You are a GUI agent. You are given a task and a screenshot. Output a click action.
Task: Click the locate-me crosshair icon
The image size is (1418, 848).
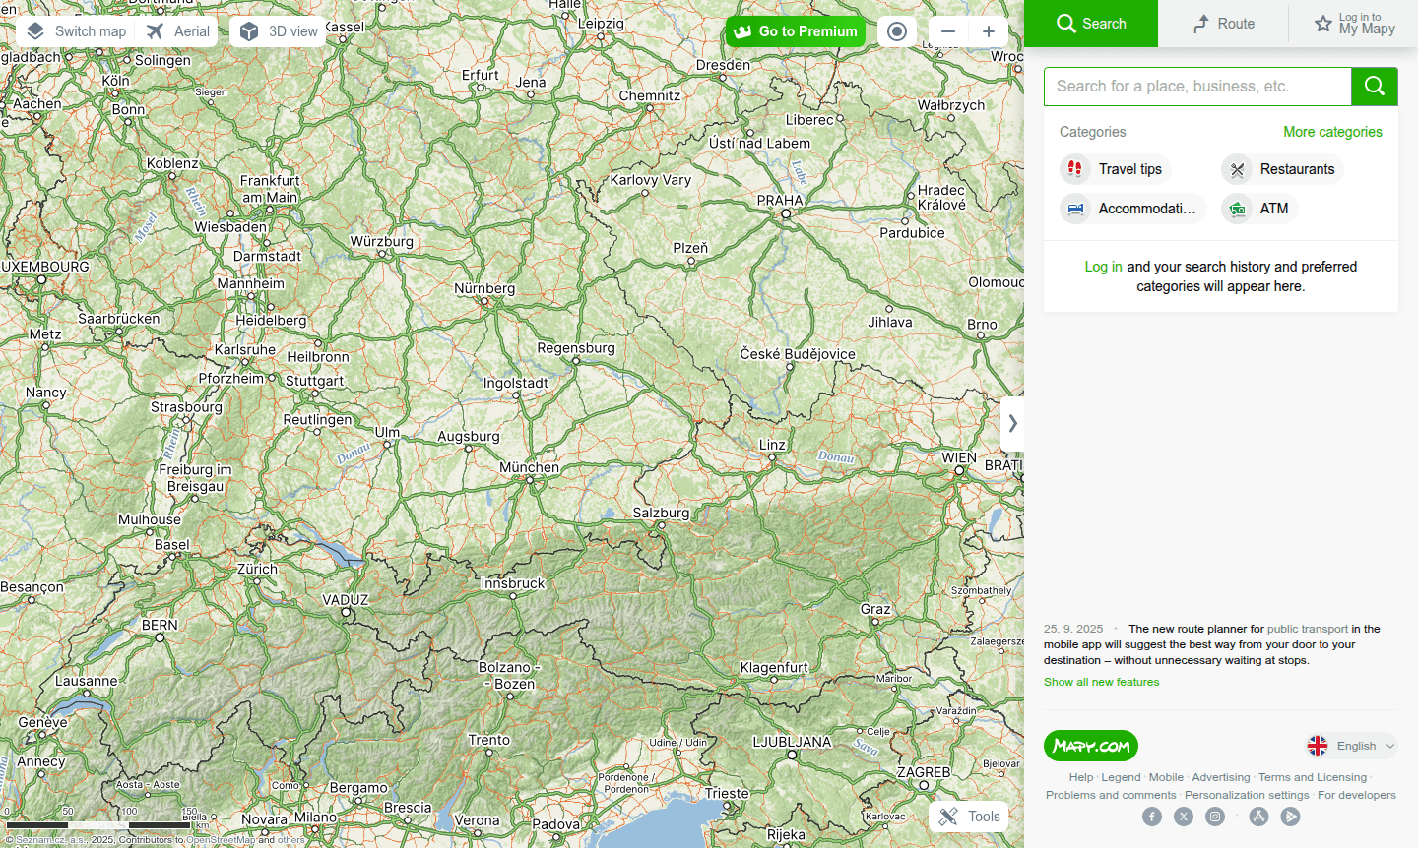pyautogui.click(x=896, y=30)
